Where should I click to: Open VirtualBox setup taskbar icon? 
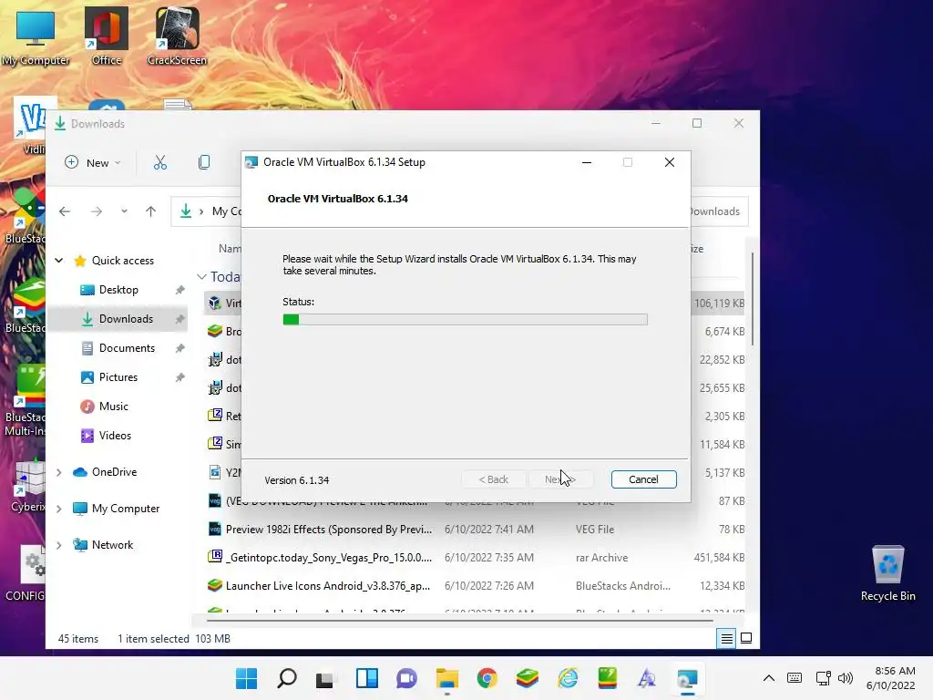pyautogui.click(x=687, y=678)
